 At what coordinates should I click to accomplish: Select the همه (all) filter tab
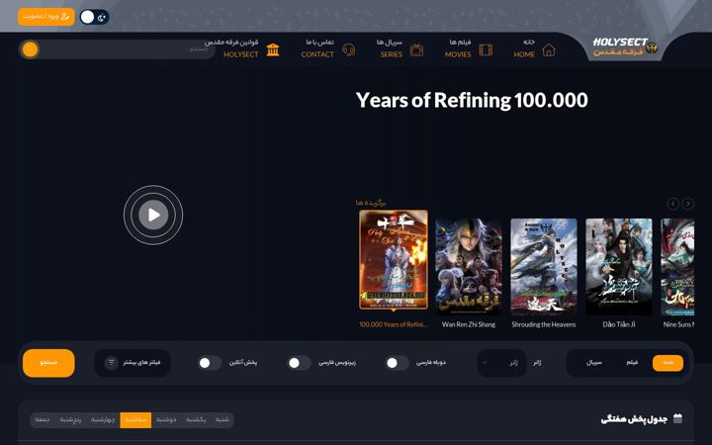pyautogui.click(x=667, y=363)
